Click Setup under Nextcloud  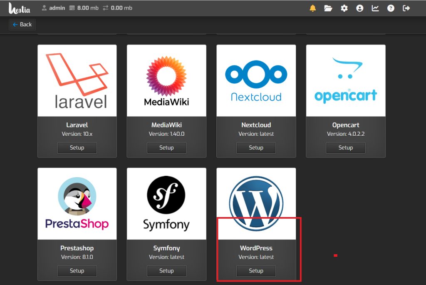tap(256, 148)
